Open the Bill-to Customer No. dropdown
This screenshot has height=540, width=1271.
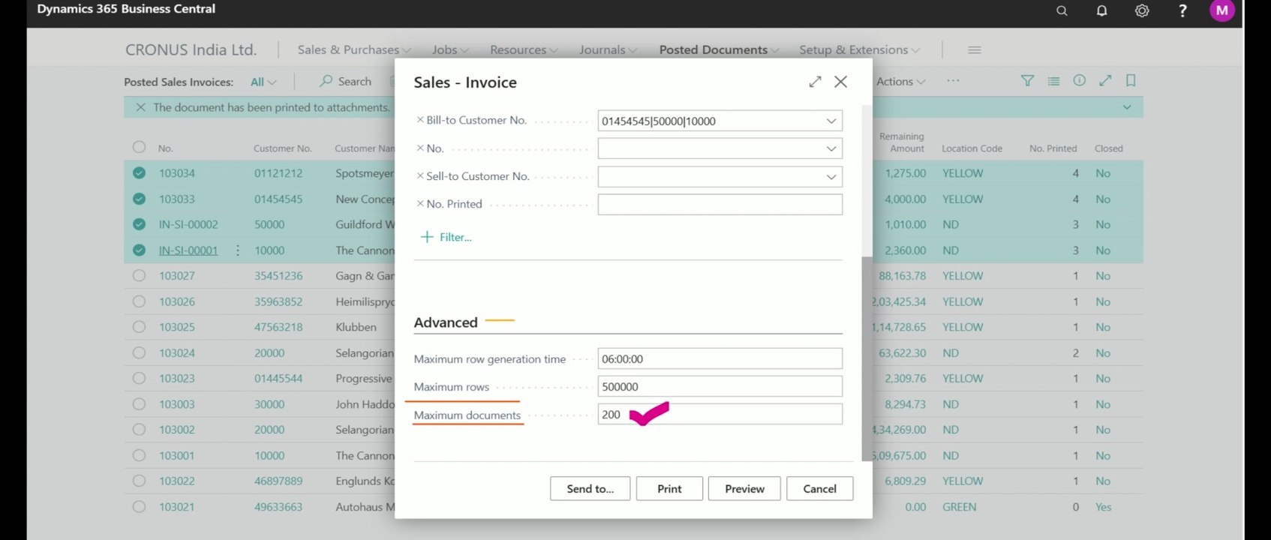click(831, 121)
